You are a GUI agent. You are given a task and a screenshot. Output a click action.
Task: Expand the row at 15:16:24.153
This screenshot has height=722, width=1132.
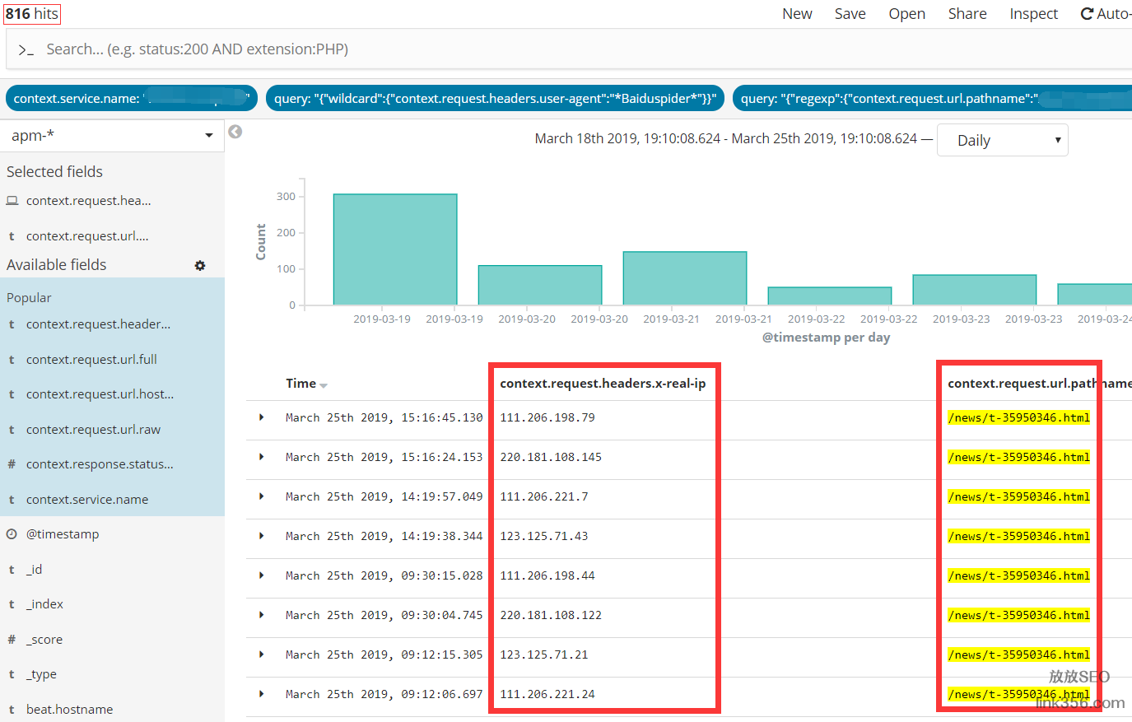(262, 457)
